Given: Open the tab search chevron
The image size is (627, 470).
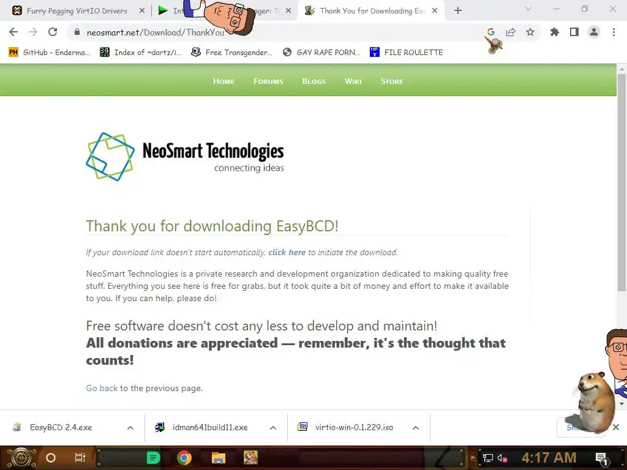Looking at the screenshot, I should click(528, 9).
